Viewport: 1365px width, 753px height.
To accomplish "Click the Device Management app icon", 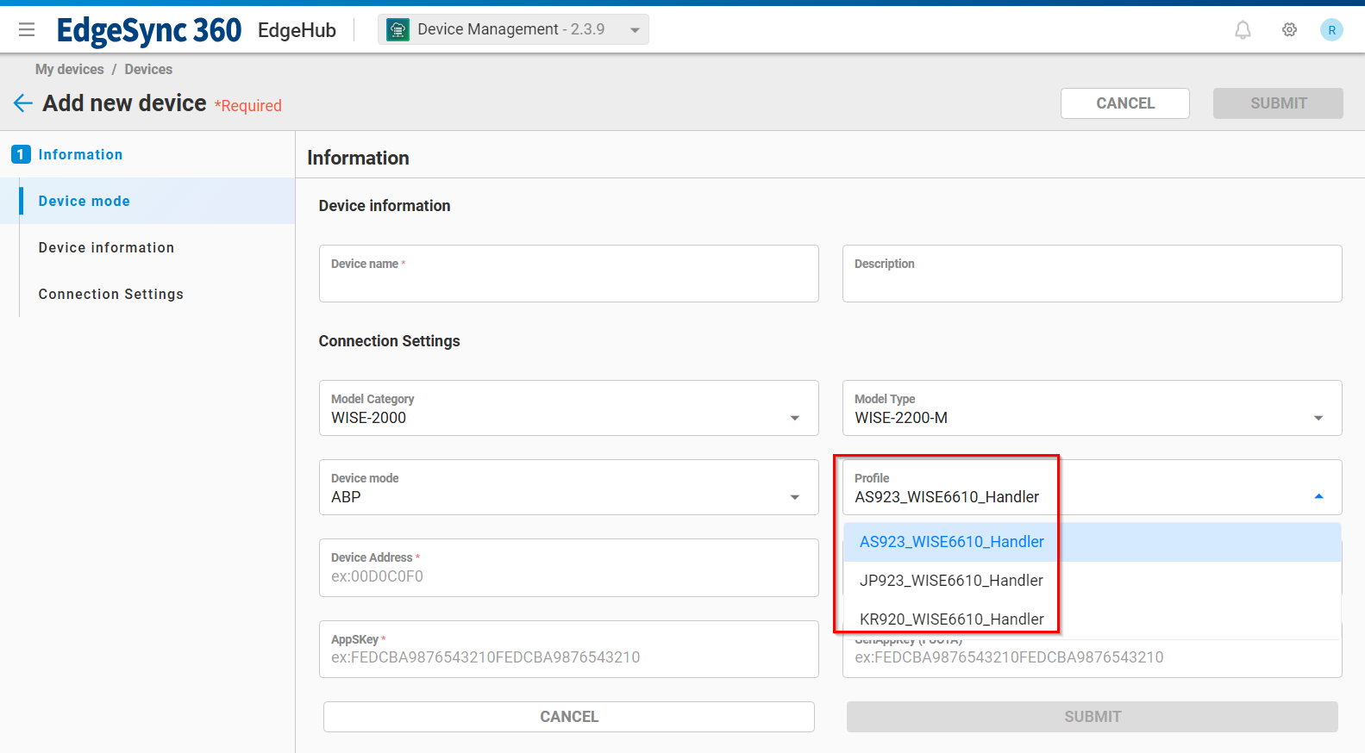I will pos(398,30).
